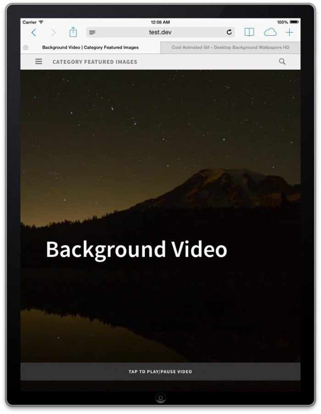
Task: Tap to Play/Pause Video bar
Action: tap(160, 371)
